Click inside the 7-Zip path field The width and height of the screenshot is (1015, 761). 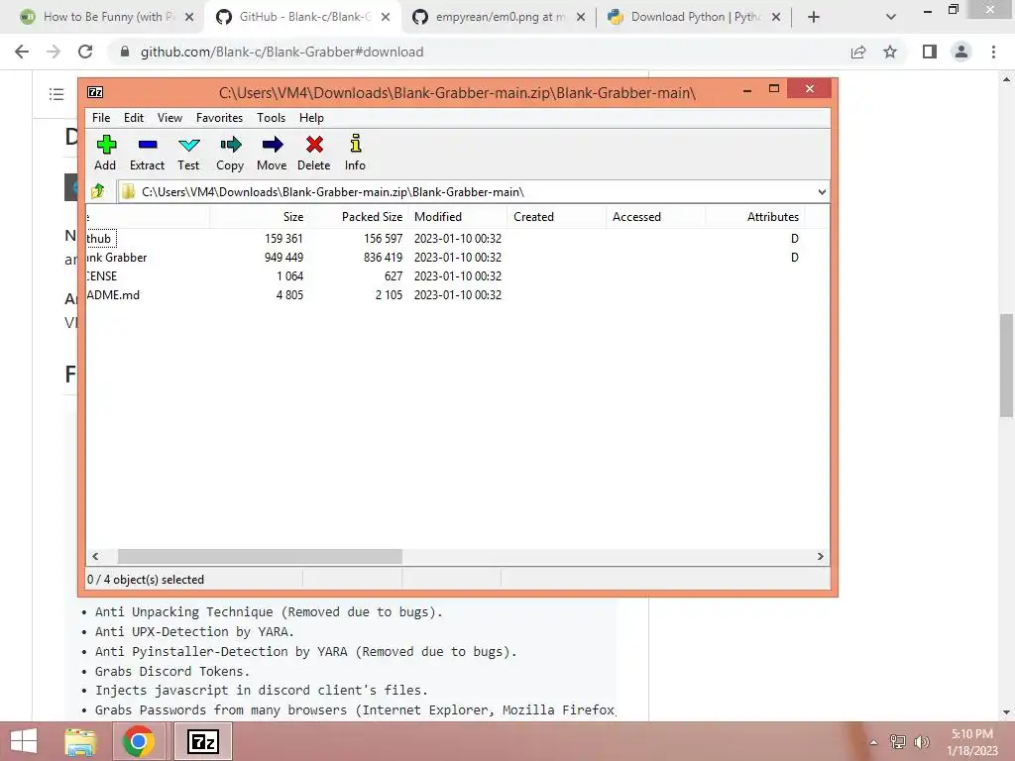(466, 191)
